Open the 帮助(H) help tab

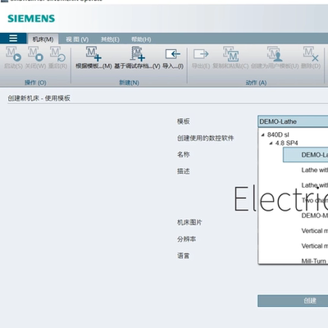[141, 39]
